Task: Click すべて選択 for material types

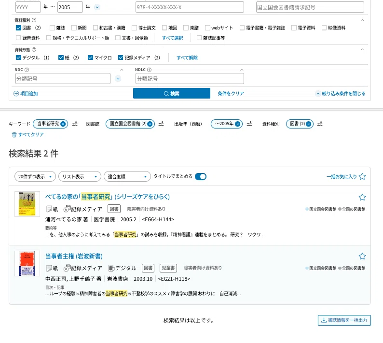Action: [173, 38]
